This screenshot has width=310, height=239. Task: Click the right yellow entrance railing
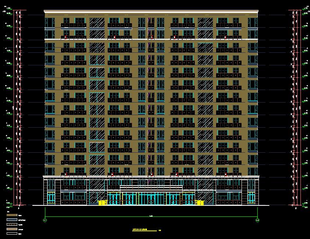[200, 203]
